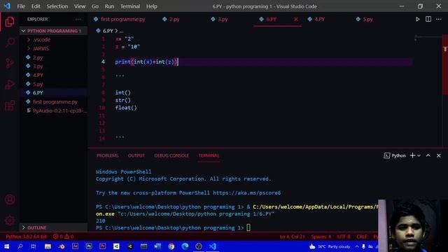Collapse the PYTHON PROGRAMING 1 folder section

(53, 31)
